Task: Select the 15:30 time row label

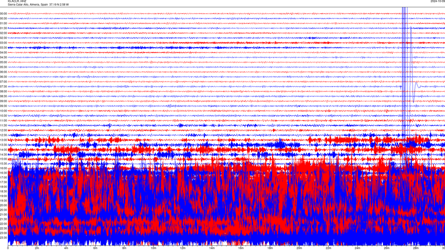Action: coord(3,163)
